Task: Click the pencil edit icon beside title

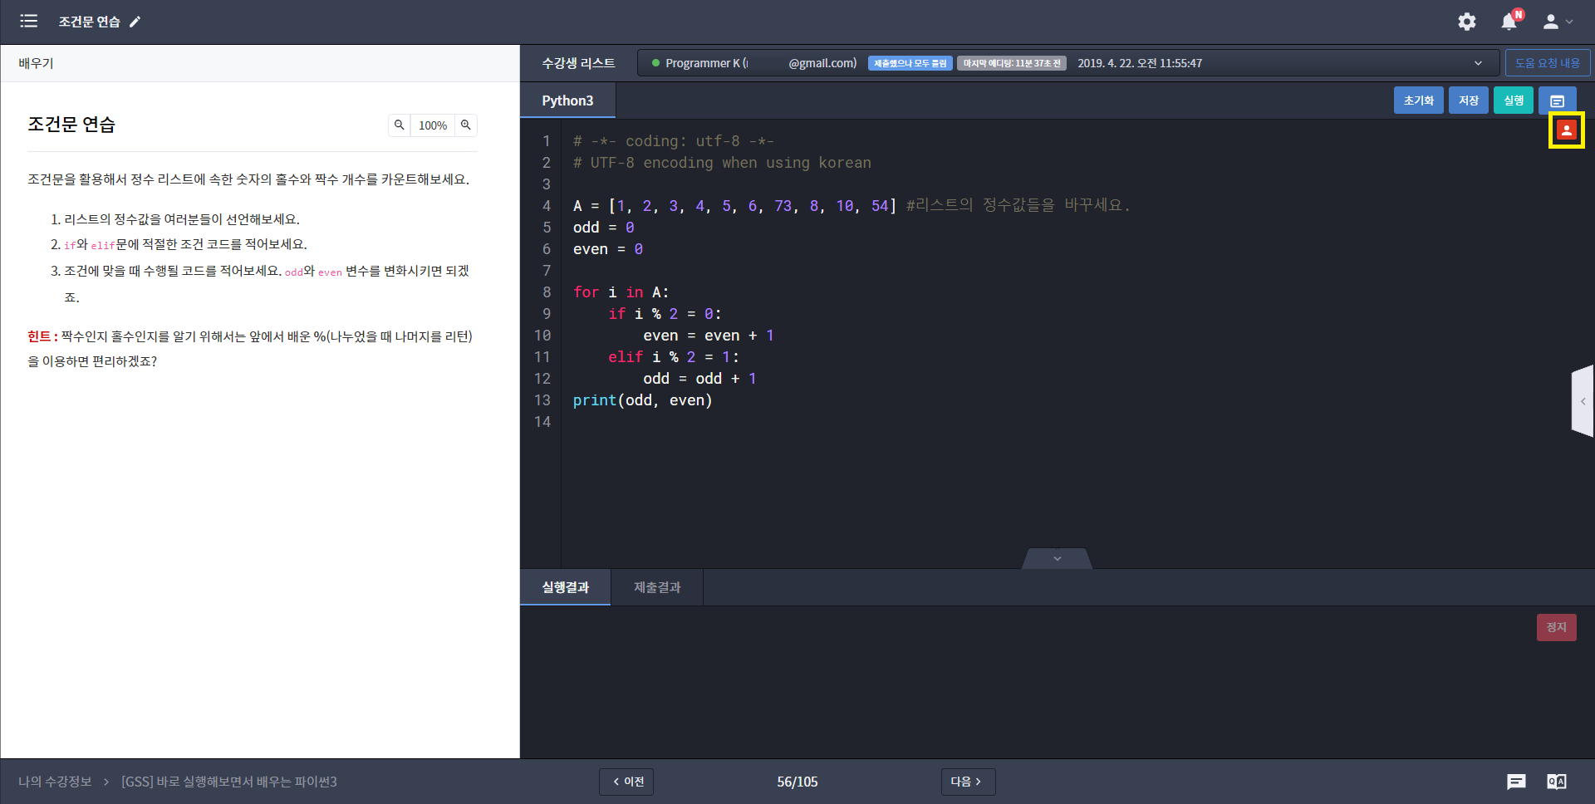Action: [135, 22]
